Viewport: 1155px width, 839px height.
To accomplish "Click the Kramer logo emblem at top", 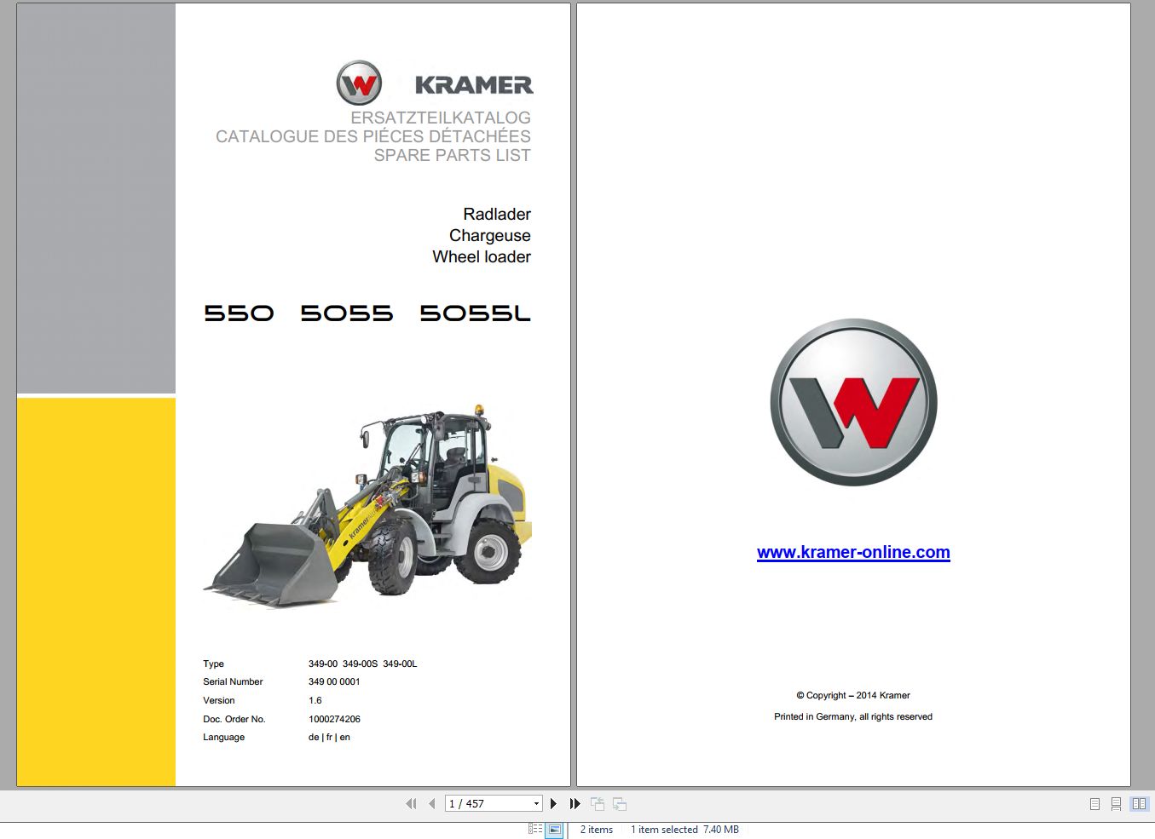I will (x=359, y=83).
